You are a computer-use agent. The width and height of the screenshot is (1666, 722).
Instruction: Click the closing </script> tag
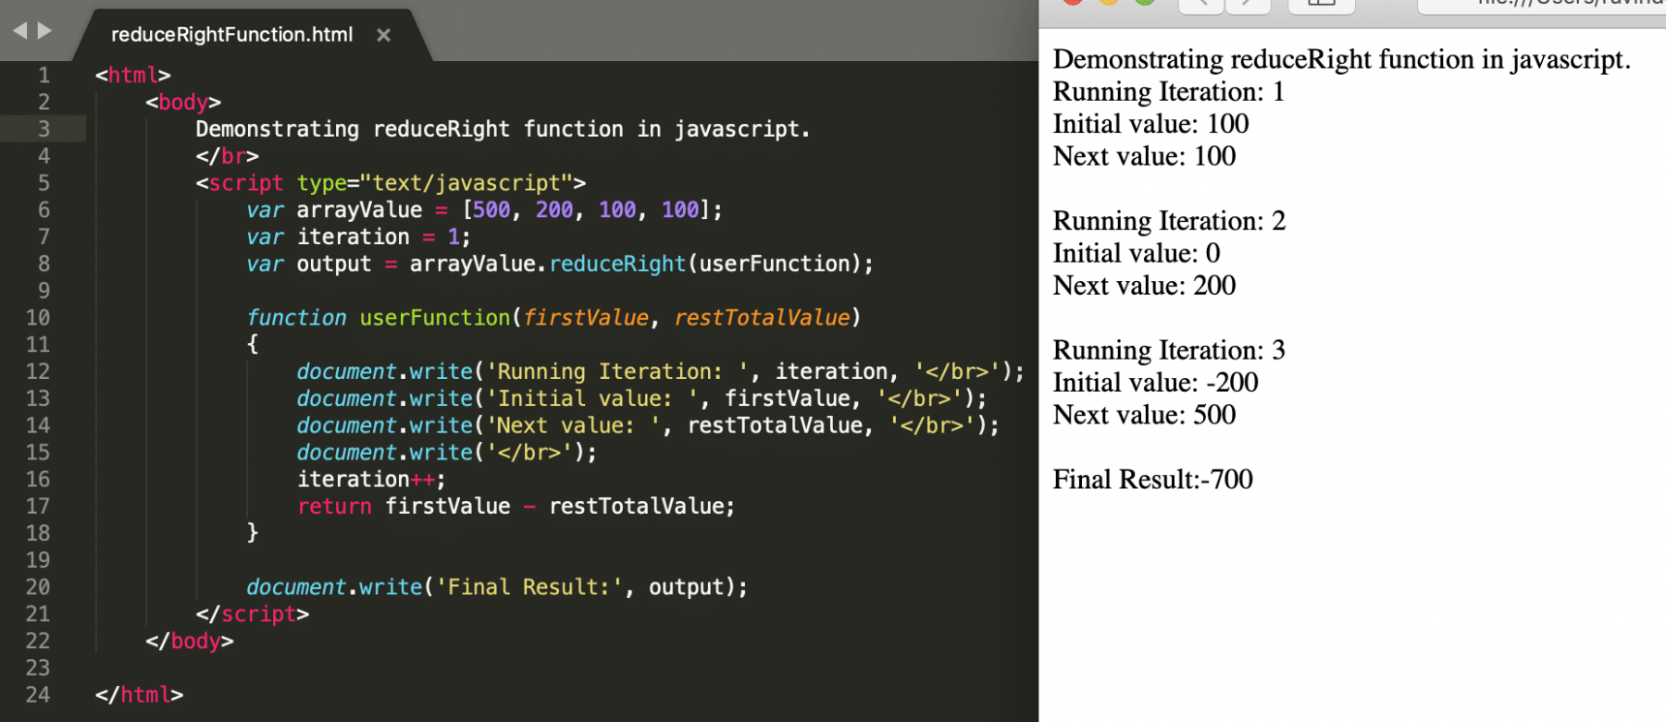click(253, 614)
